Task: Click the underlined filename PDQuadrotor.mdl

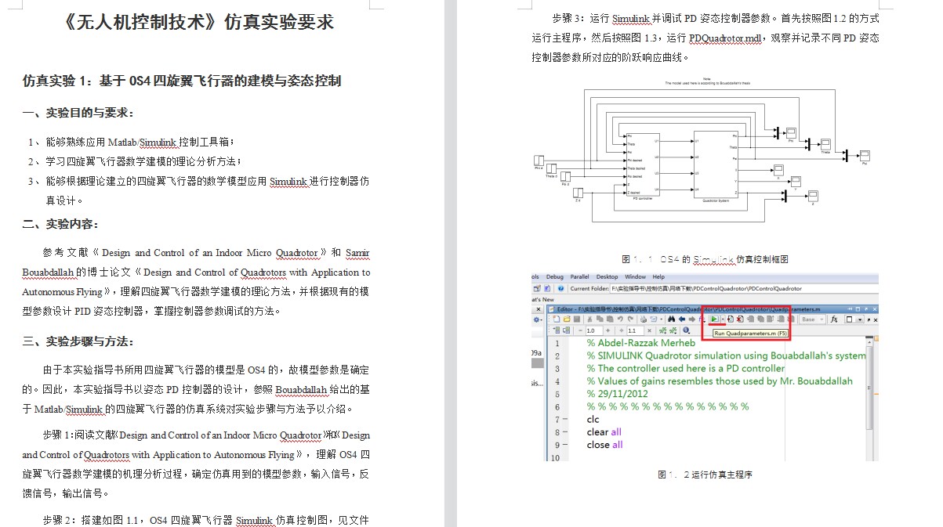Action: [725, 38]
